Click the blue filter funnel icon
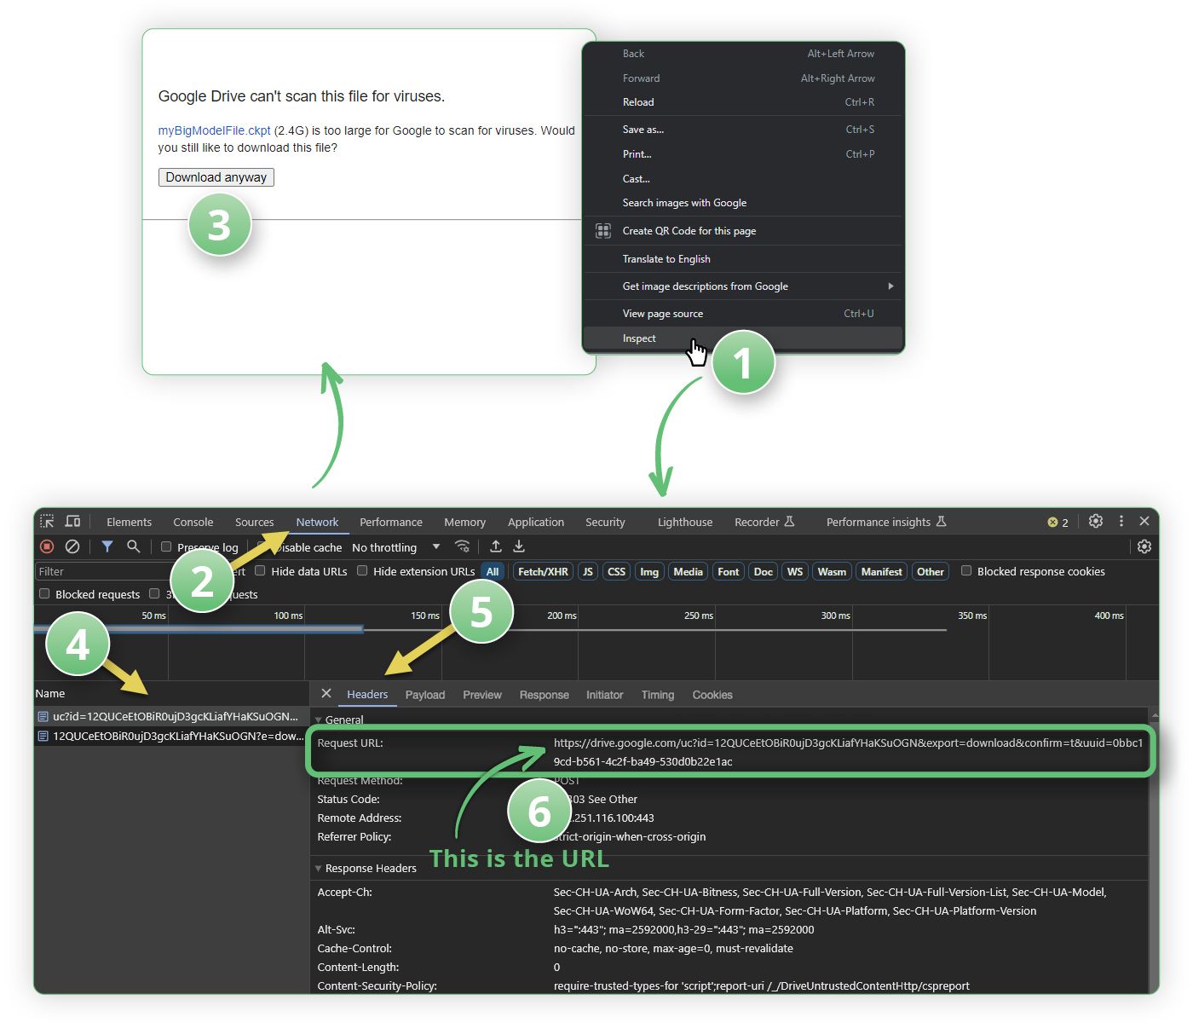 [x=107, y=546]
